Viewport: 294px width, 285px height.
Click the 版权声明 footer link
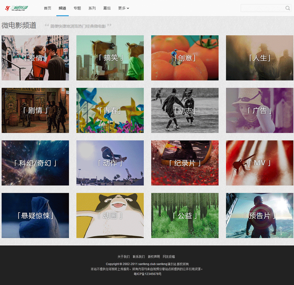(x=154, y=257)
